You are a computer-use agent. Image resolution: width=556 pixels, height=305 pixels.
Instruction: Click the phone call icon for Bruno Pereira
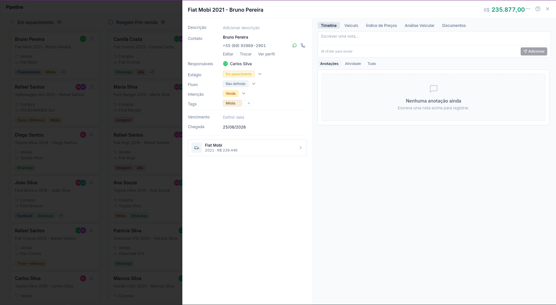click(x=303, y=45)
